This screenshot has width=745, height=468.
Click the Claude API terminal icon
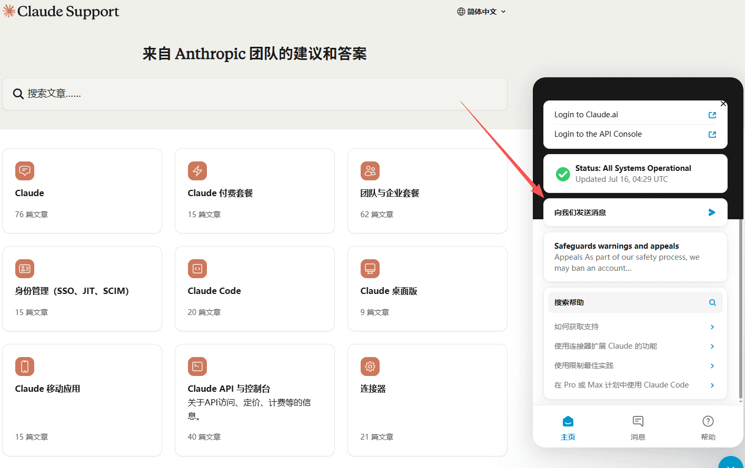197,367
